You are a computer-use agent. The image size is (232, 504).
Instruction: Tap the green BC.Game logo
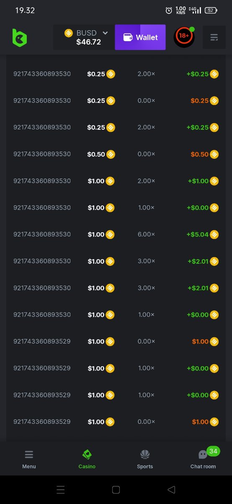pyautogui.click(x=19, y=37)
